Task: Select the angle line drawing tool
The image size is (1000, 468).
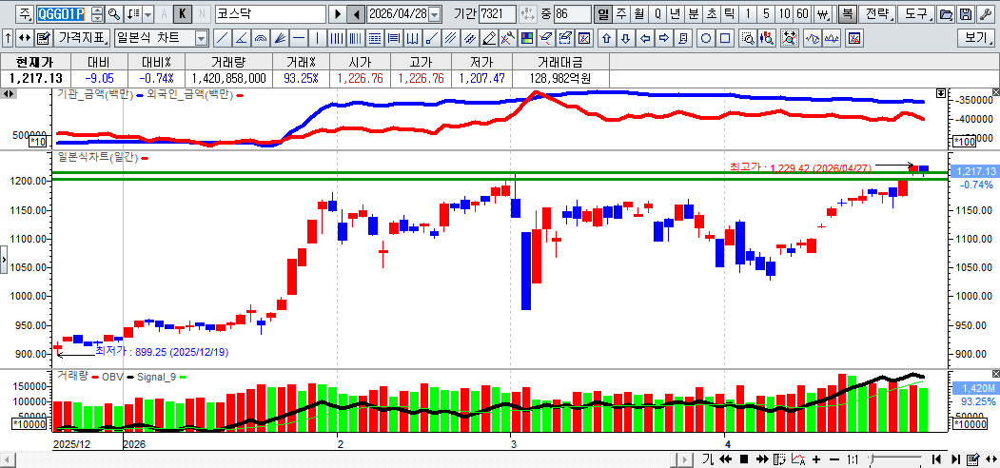Action: 242,38
